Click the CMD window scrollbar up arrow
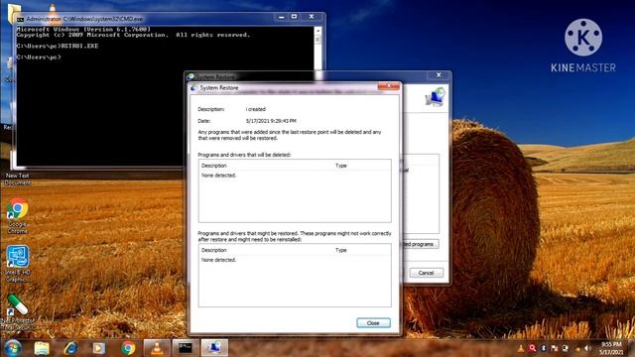Viewport: 635px width, 357px height. (317, 31)
